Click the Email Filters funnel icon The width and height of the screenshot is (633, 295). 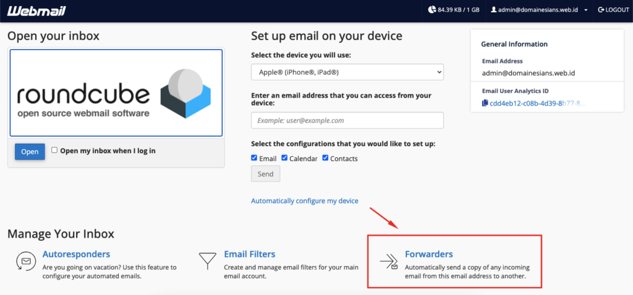(x=207, y=260)
